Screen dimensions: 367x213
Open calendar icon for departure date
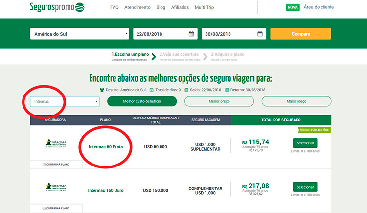pos(191,34)
